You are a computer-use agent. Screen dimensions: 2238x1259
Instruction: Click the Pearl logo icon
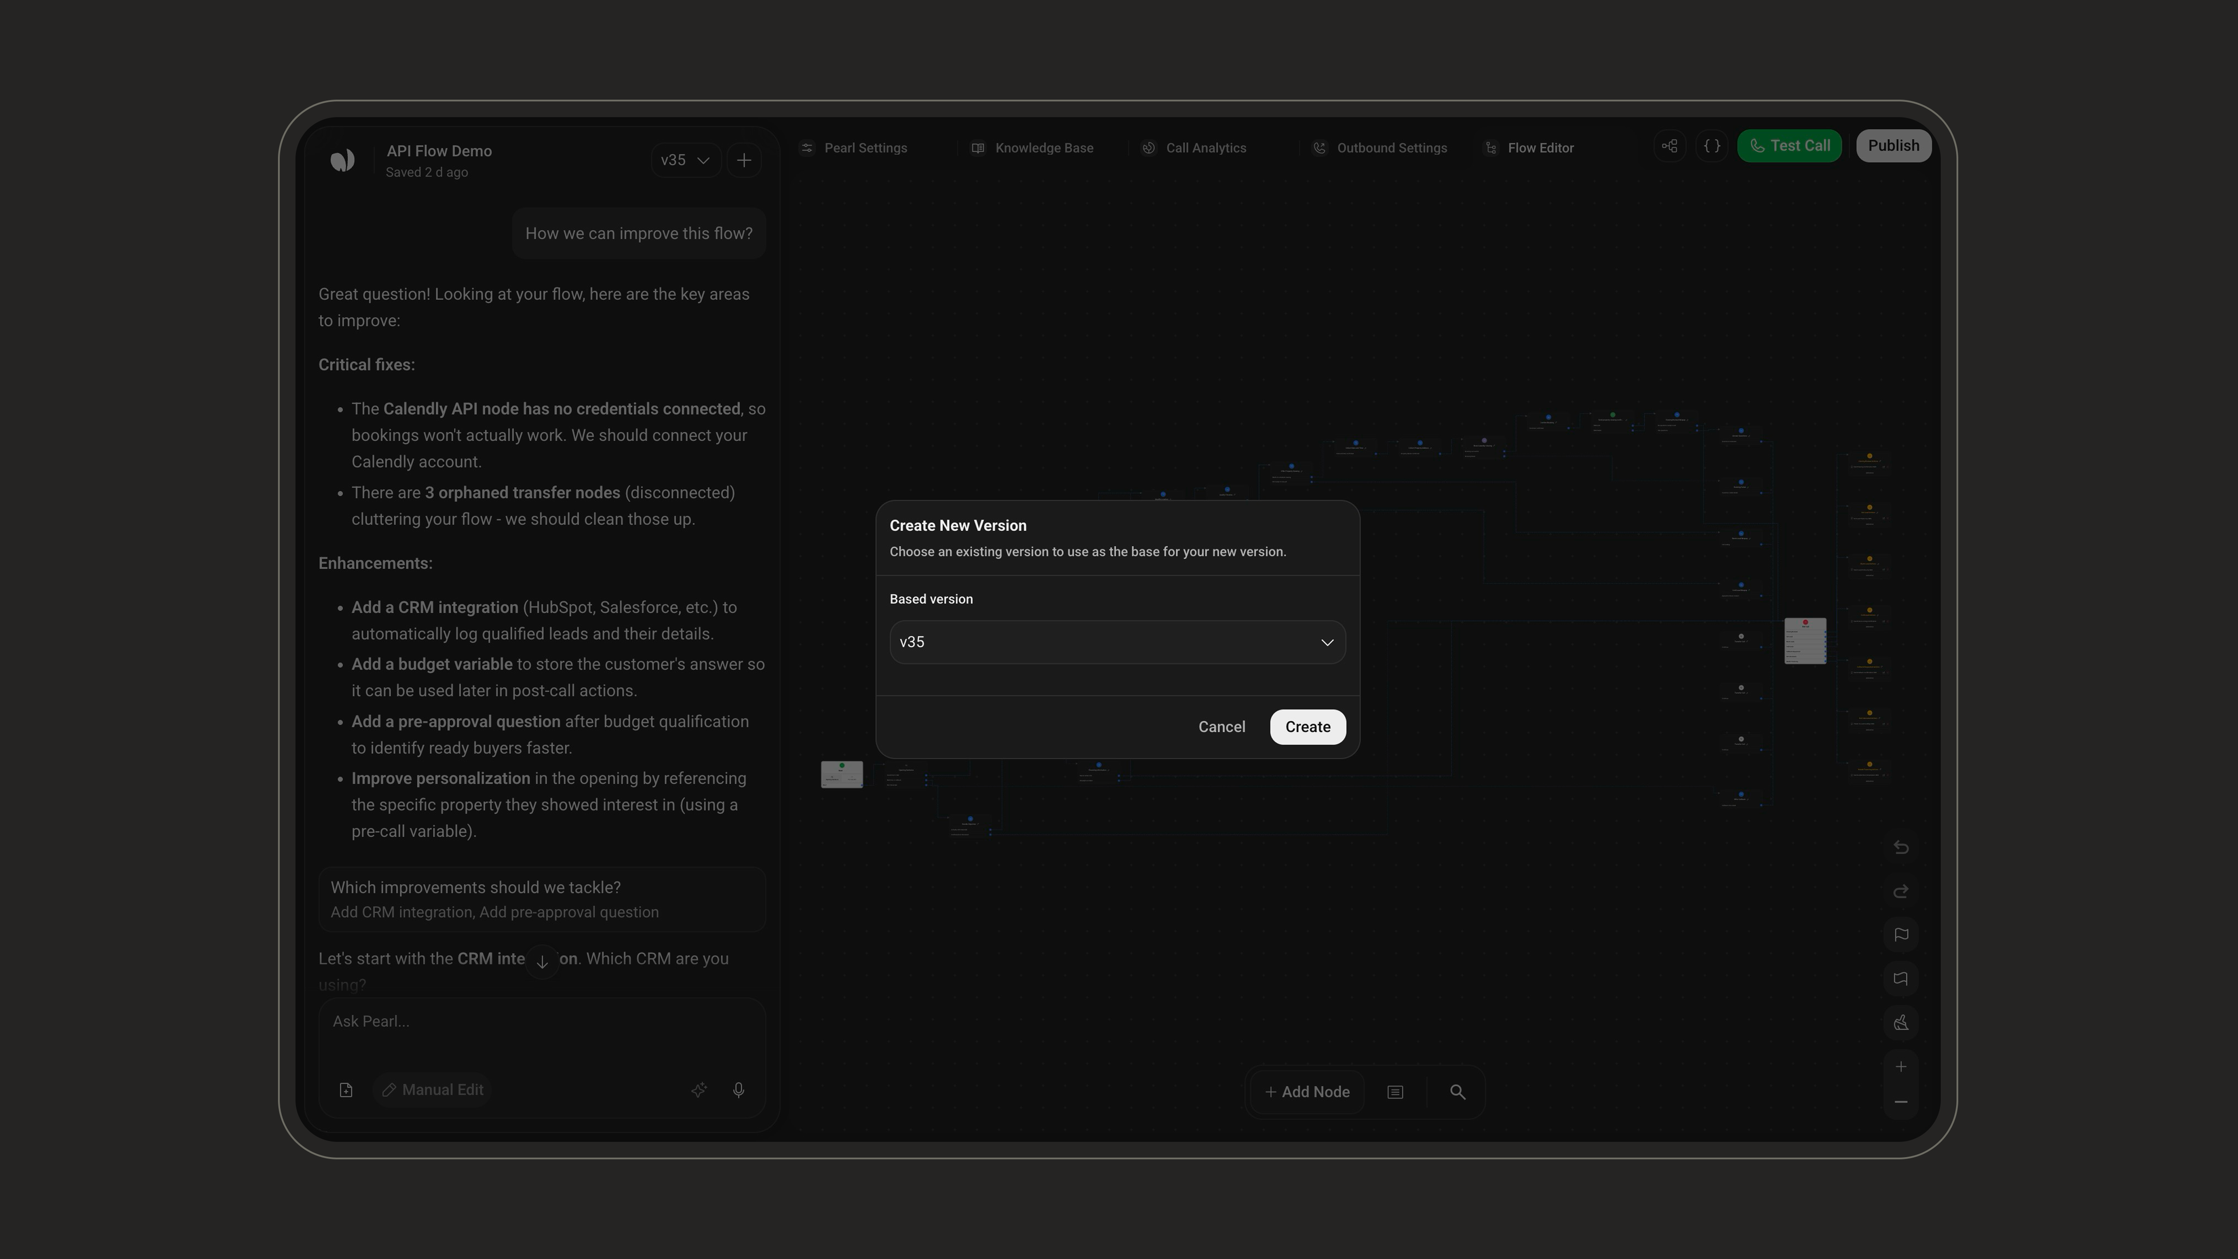point(342,160)
